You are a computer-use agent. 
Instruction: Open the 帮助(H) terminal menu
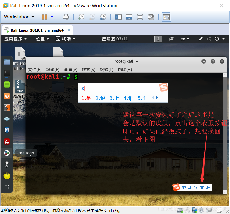(x=125, y=70)
